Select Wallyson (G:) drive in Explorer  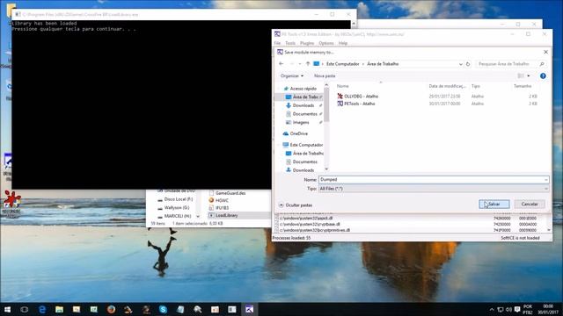176,207
